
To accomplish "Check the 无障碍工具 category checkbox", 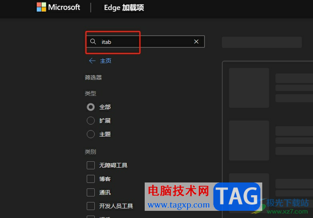I will point(91,165).
